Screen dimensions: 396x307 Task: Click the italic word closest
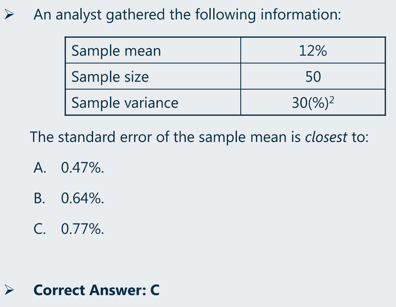(326, 137)
